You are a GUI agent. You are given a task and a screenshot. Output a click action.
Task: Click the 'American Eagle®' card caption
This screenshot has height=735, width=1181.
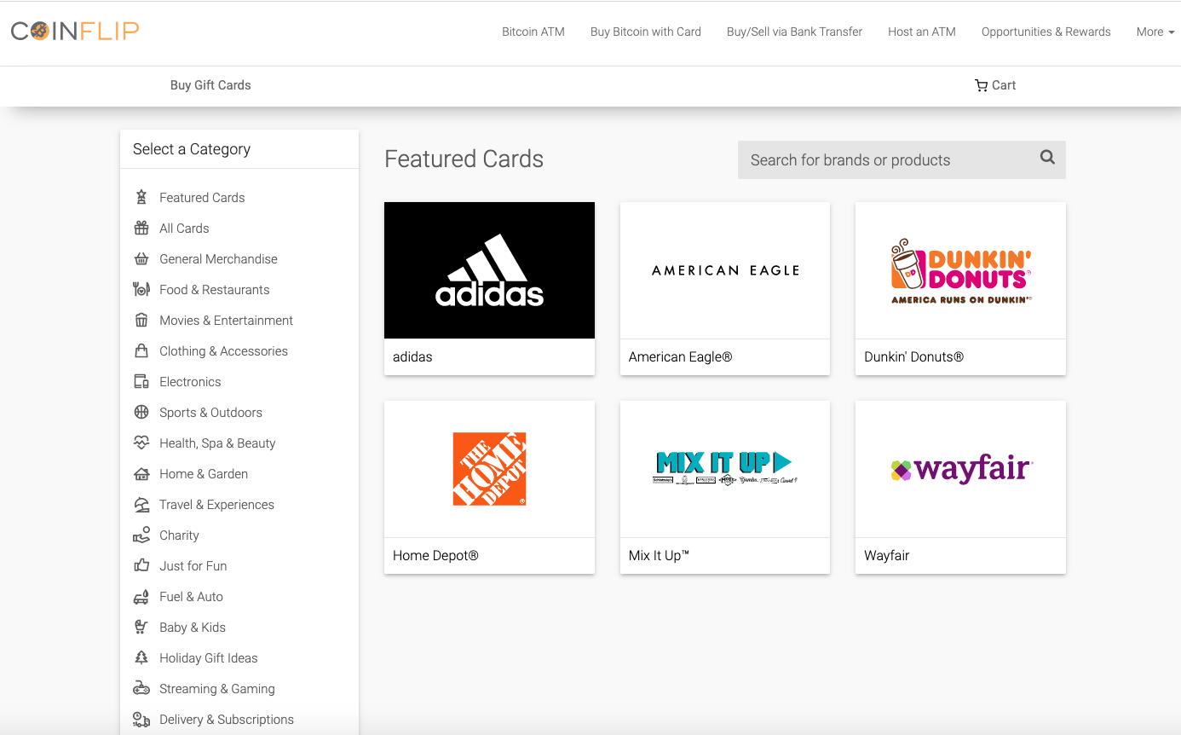[x=680, y=356]
